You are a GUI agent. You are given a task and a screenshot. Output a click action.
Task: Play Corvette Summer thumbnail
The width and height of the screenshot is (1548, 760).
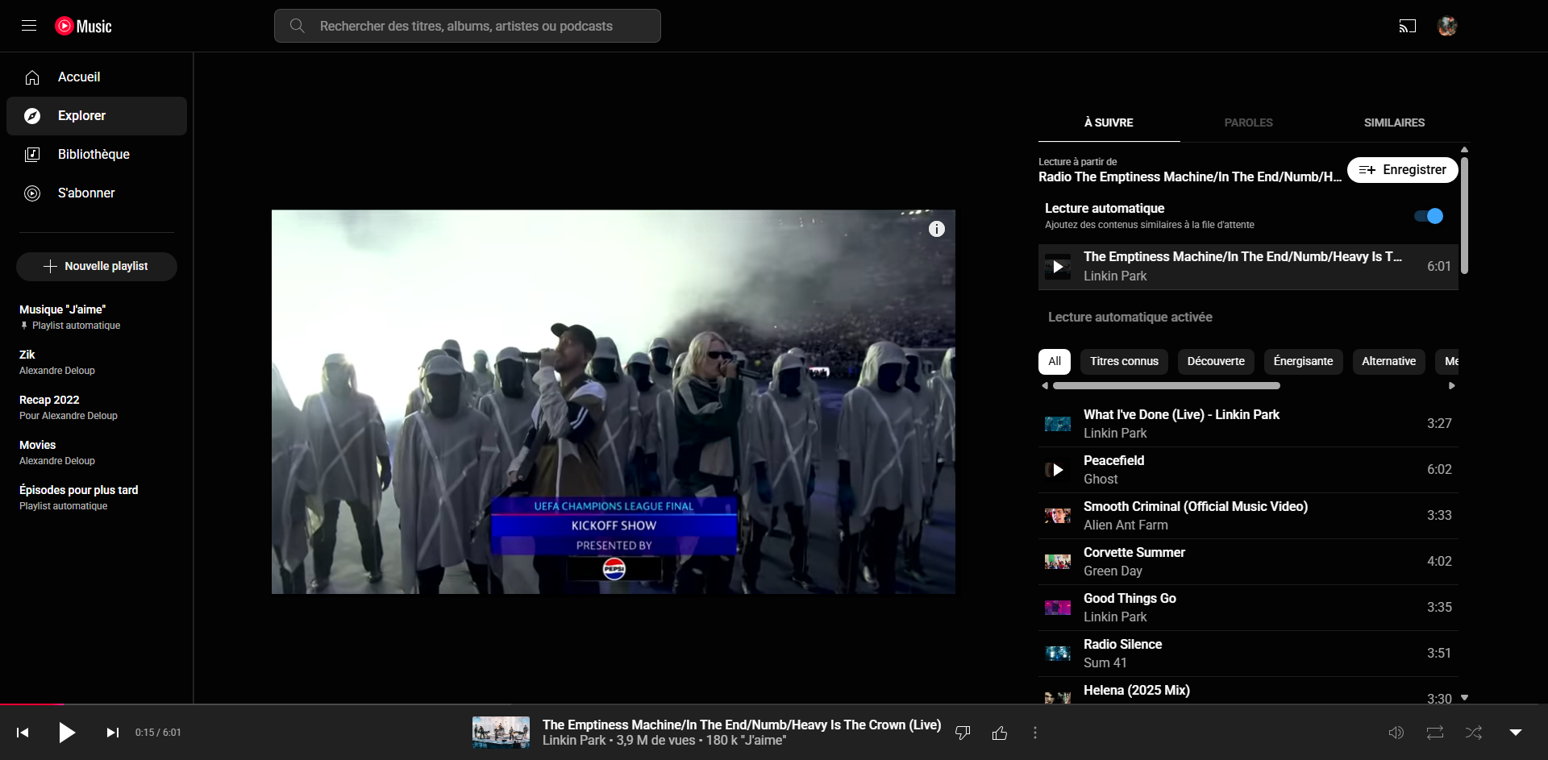tap(1058, 562)
